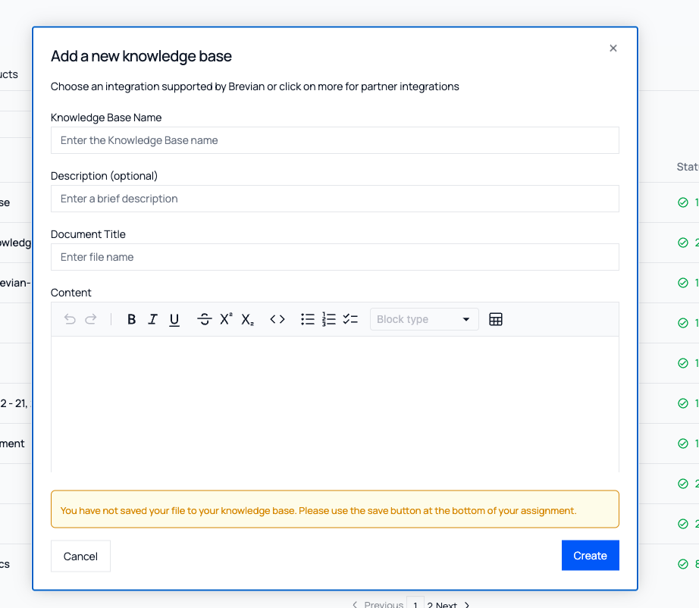Enable subscript formatting

coord(246,319)
